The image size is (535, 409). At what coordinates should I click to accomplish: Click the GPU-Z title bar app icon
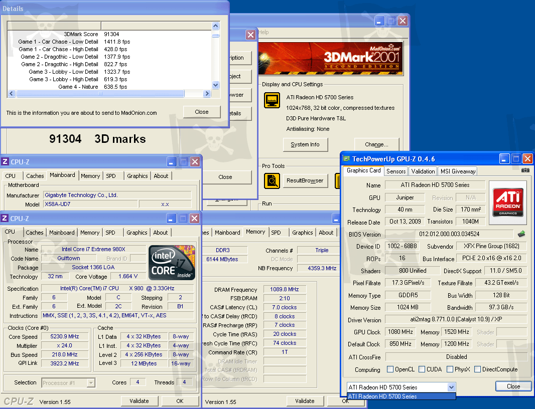pos(346,159)
